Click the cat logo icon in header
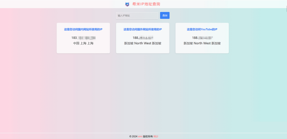The width and height of the screenshot is (287, 139). point(127,4)
